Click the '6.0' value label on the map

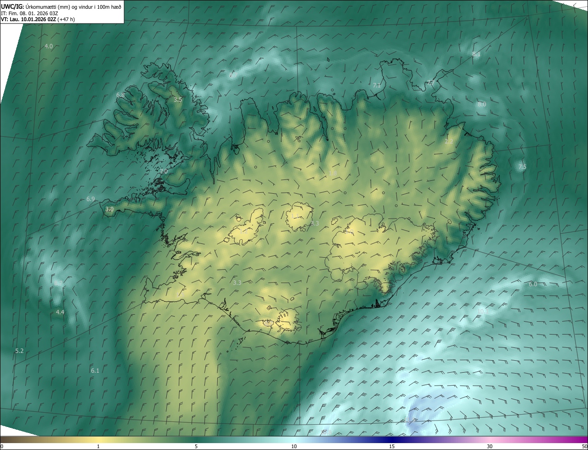pos(533,284)
